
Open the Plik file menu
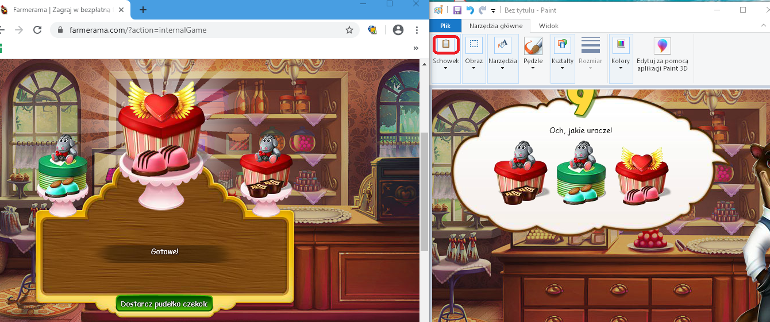445,26
